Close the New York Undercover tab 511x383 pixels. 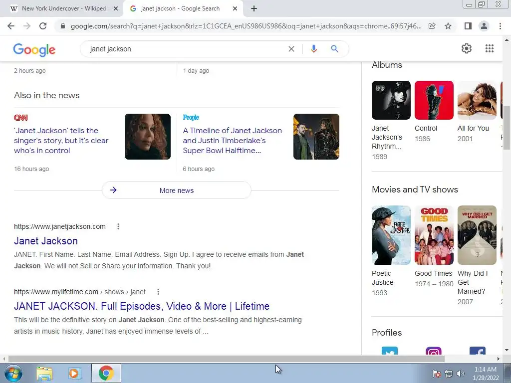point(116,9)
